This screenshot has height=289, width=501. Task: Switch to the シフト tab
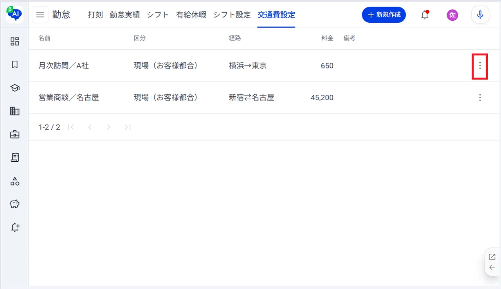158,15
